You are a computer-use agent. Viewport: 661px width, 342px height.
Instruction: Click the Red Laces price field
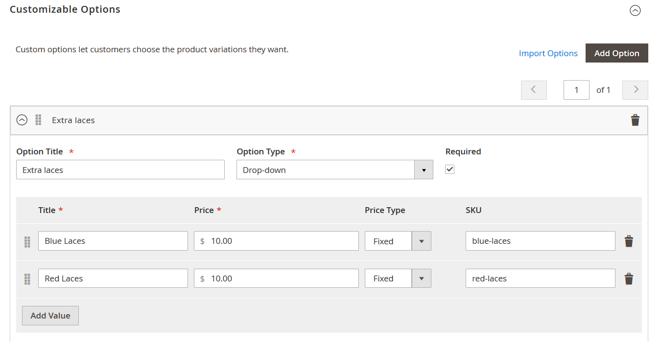276,278
